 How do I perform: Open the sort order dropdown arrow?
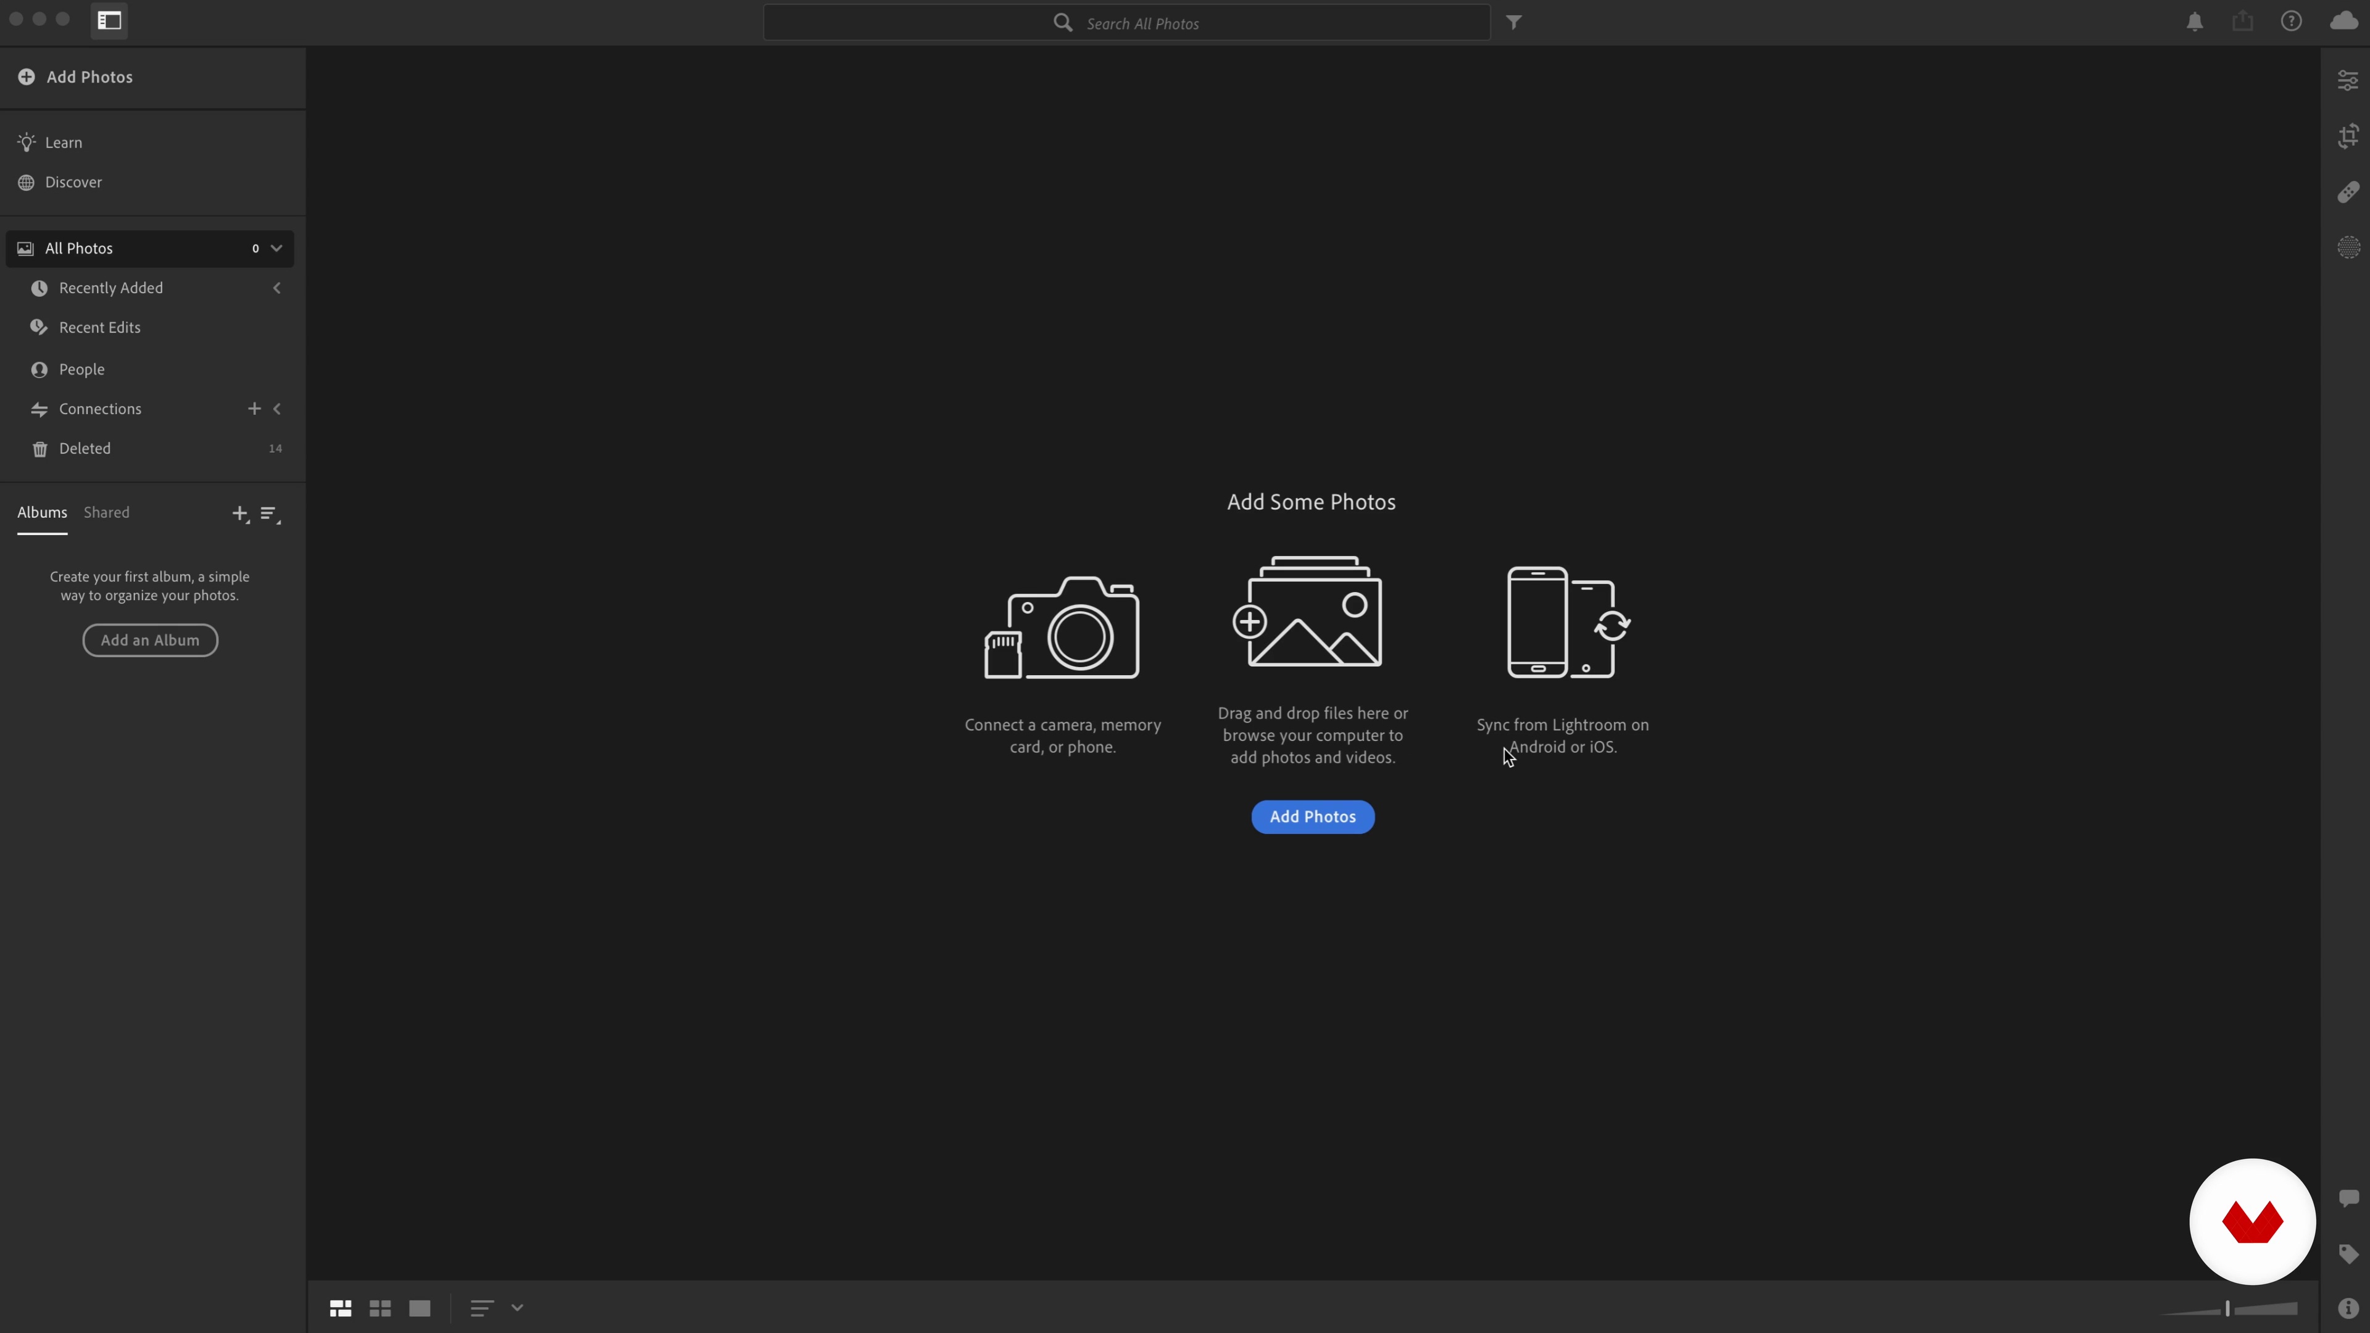[x=517, y=1308]
